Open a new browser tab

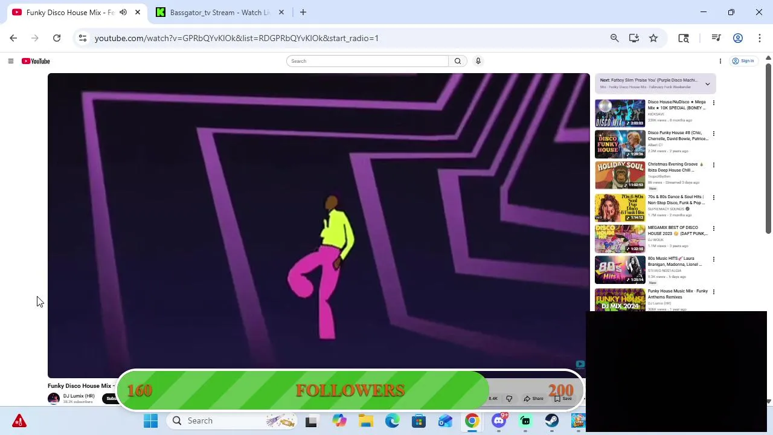303,12
